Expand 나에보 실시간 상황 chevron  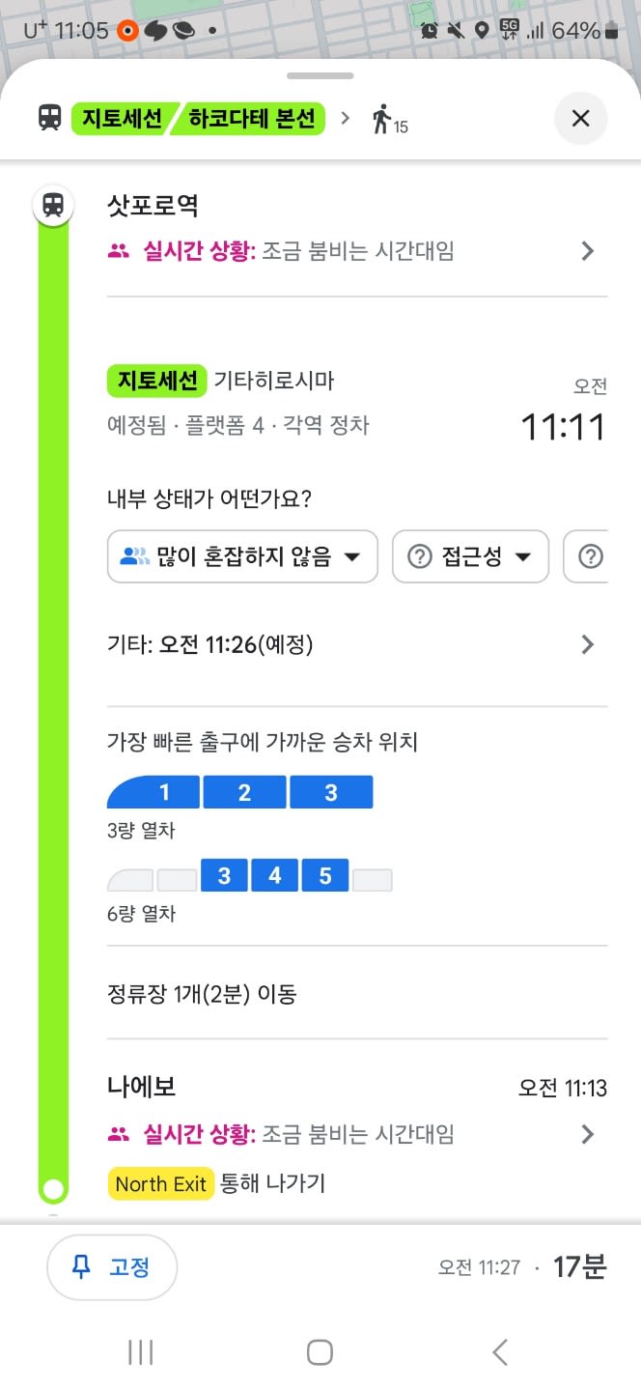click(587, 1134)
